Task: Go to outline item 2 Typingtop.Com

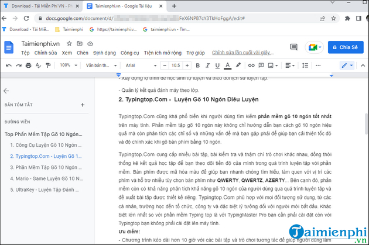Action: (46, 156)
